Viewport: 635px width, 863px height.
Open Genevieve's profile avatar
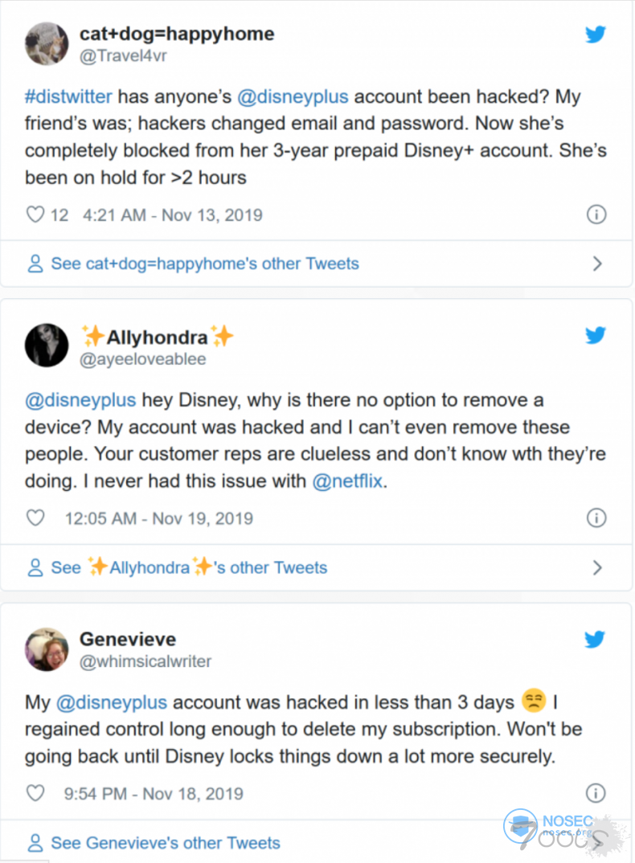click(x=47, y=649)
